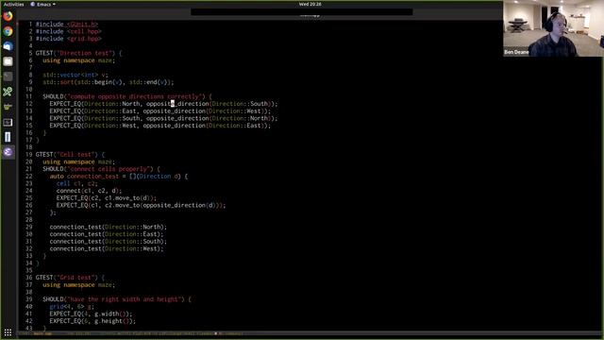This screenshot has width=604, height=340.
Task: Click connection_test(Direction::West) line
Action: click(107, 248)
